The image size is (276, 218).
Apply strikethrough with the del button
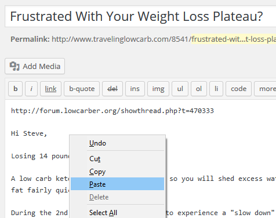[x=112, y=89]
